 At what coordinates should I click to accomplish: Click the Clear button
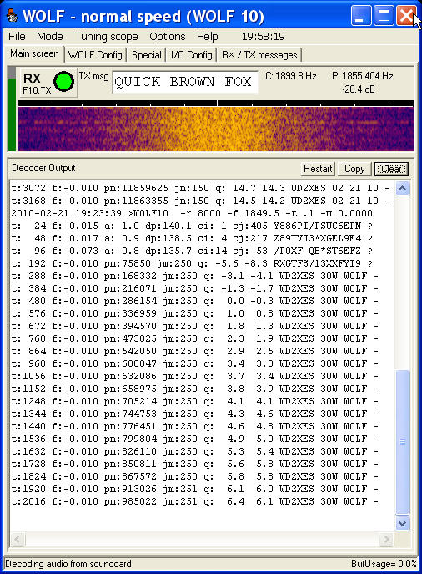[x=391, y=169]
